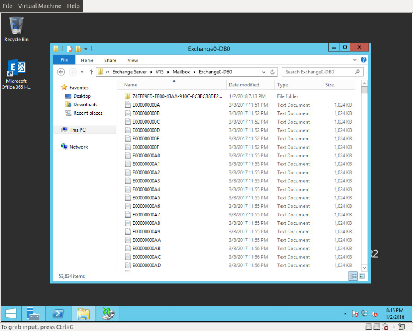Click the folder icon in address bar
This screenshot has height=331, width=413.
coord(100,72)
